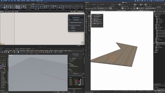Image resolution: width=165 pixels, height=93 pixels.
Task: Click the Parameter sender paused toggle icon
Action: click(94, 20)
